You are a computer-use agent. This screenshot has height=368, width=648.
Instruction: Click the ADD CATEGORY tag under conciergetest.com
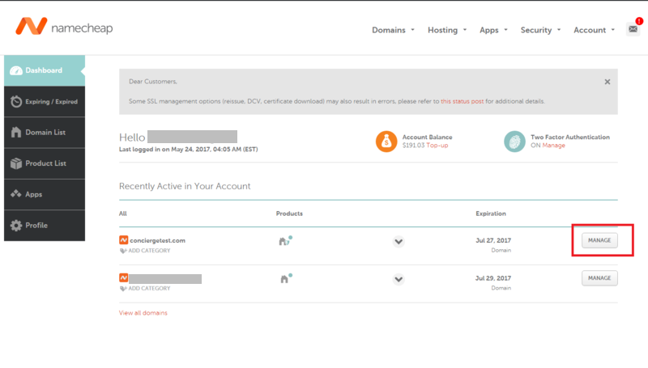[x=145, y=251]
